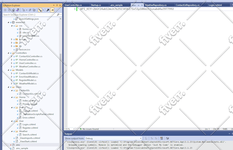
Task: Toggle the Preview Selected Items button
Action: tap(52, 10)
